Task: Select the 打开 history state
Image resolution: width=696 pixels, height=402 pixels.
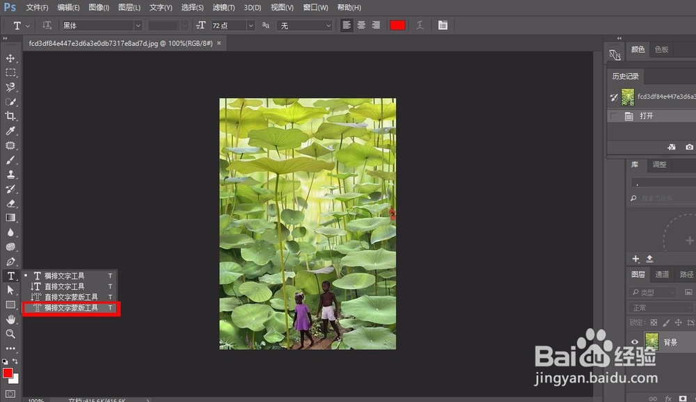Action: (x=651, y=116)
